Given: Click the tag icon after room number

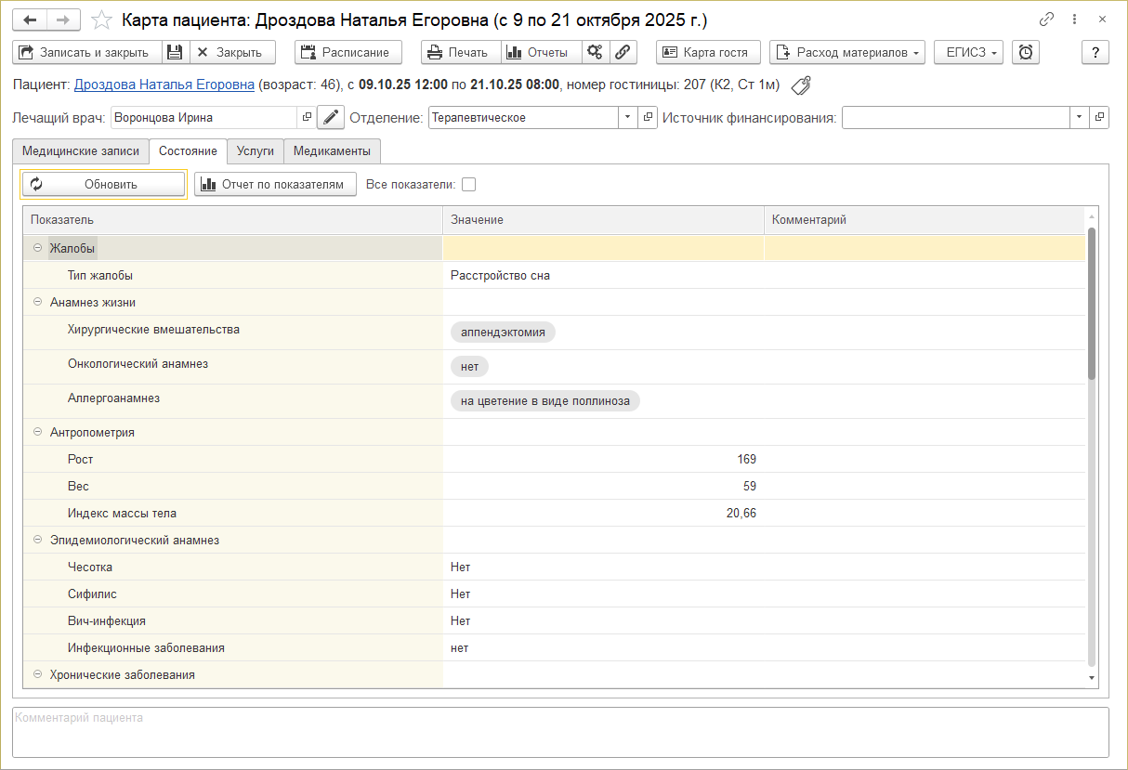Looking at the screenshot, I should pyautogui.click(x=800, y=85).
